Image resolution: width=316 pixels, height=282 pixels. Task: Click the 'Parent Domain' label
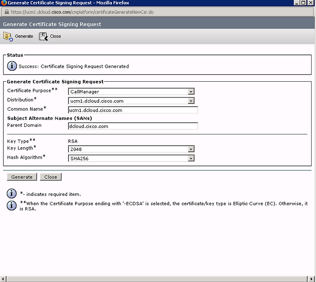coord(24,125)
